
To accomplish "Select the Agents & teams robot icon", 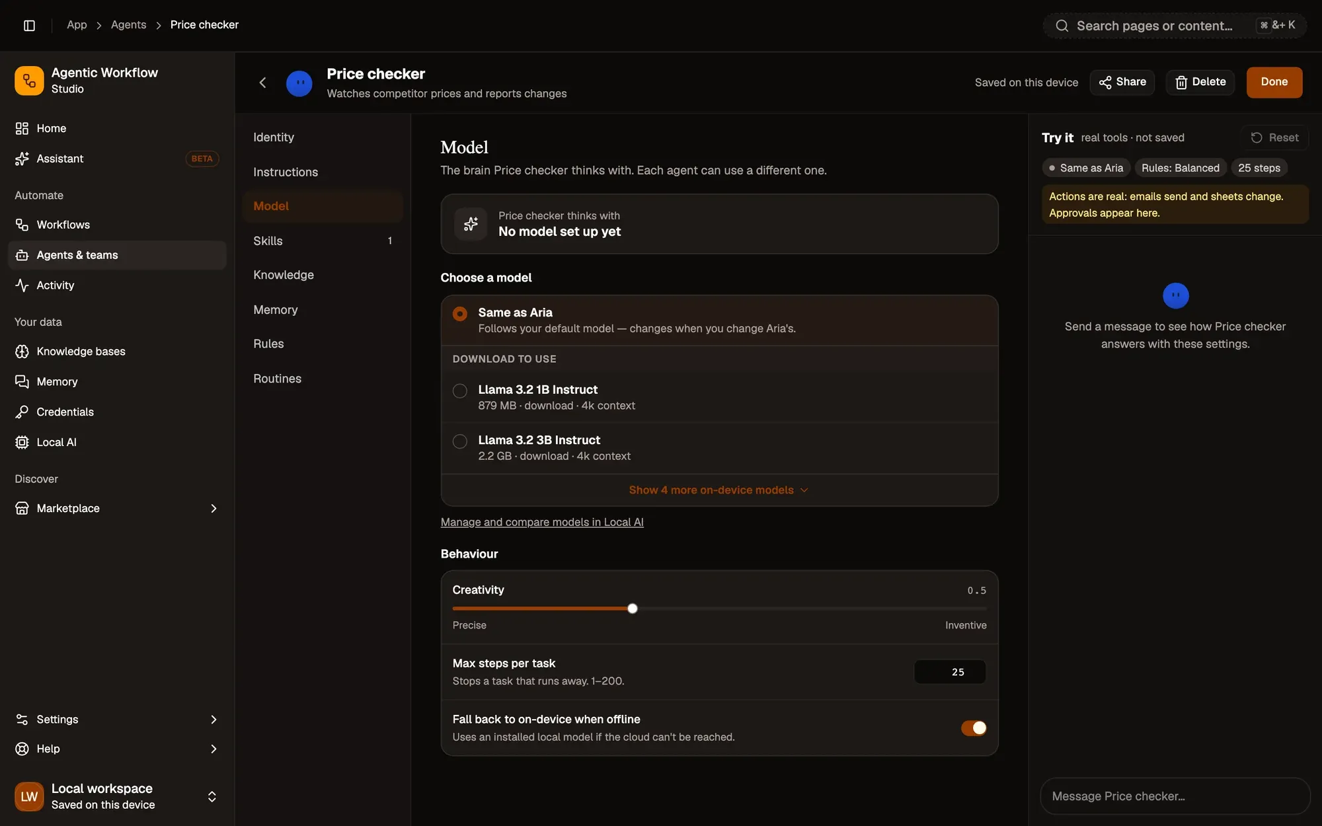I will 22,255.
